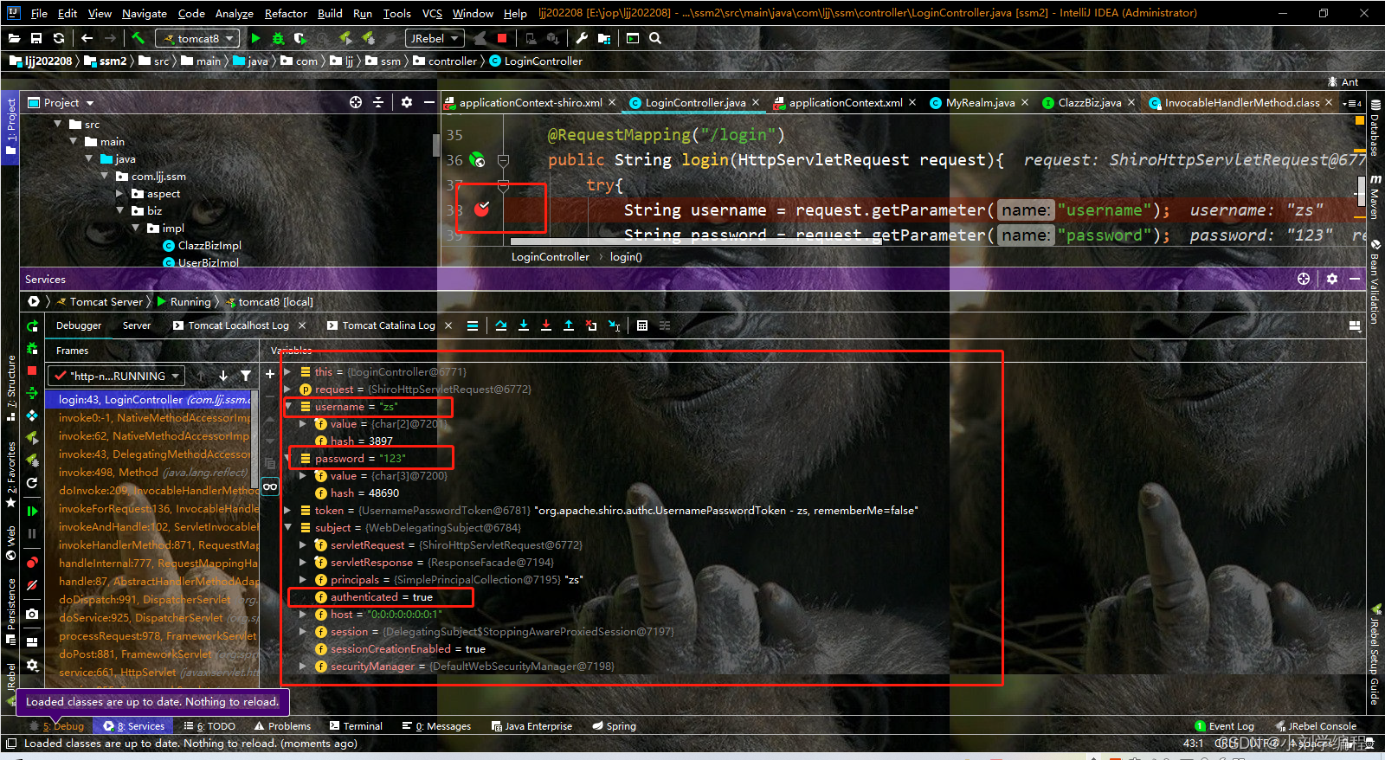Open project settings wrench icon
Viewport: 1385px width, 760px height.
tap(582, 38)
